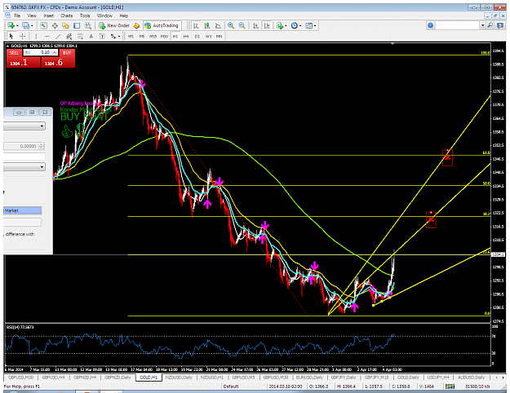
Task: Zoom out on the chart
Action: coord(242,25)
